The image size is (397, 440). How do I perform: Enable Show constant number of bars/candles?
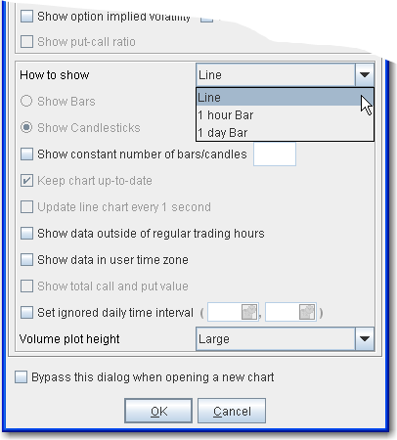click(x=26, y=154)
